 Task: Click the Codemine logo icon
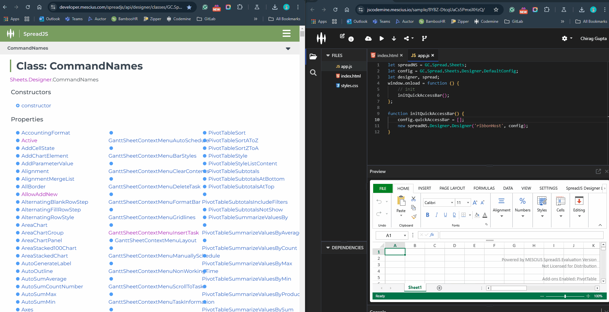321,38
